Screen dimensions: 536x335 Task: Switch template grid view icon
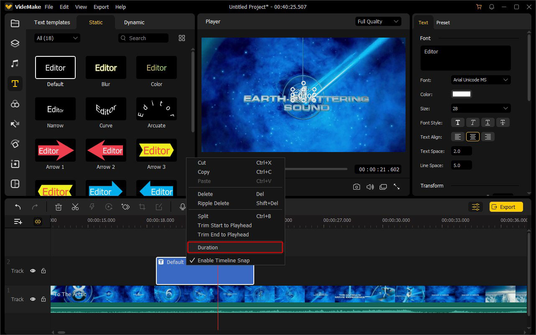[x=182, y=38]
